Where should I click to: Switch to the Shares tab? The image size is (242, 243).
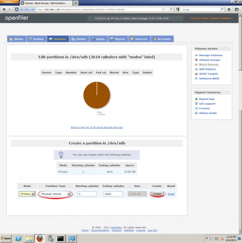coord(118,39)
